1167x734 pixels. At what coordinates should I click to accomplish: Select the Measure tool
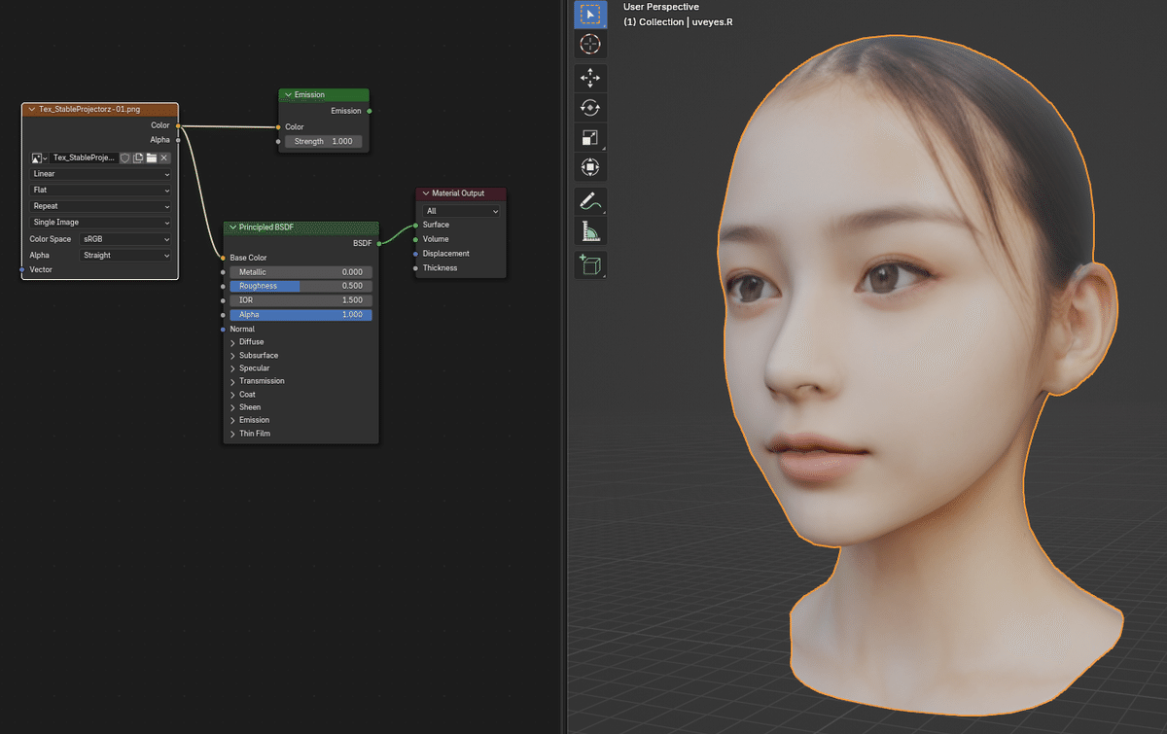[590, 230]
